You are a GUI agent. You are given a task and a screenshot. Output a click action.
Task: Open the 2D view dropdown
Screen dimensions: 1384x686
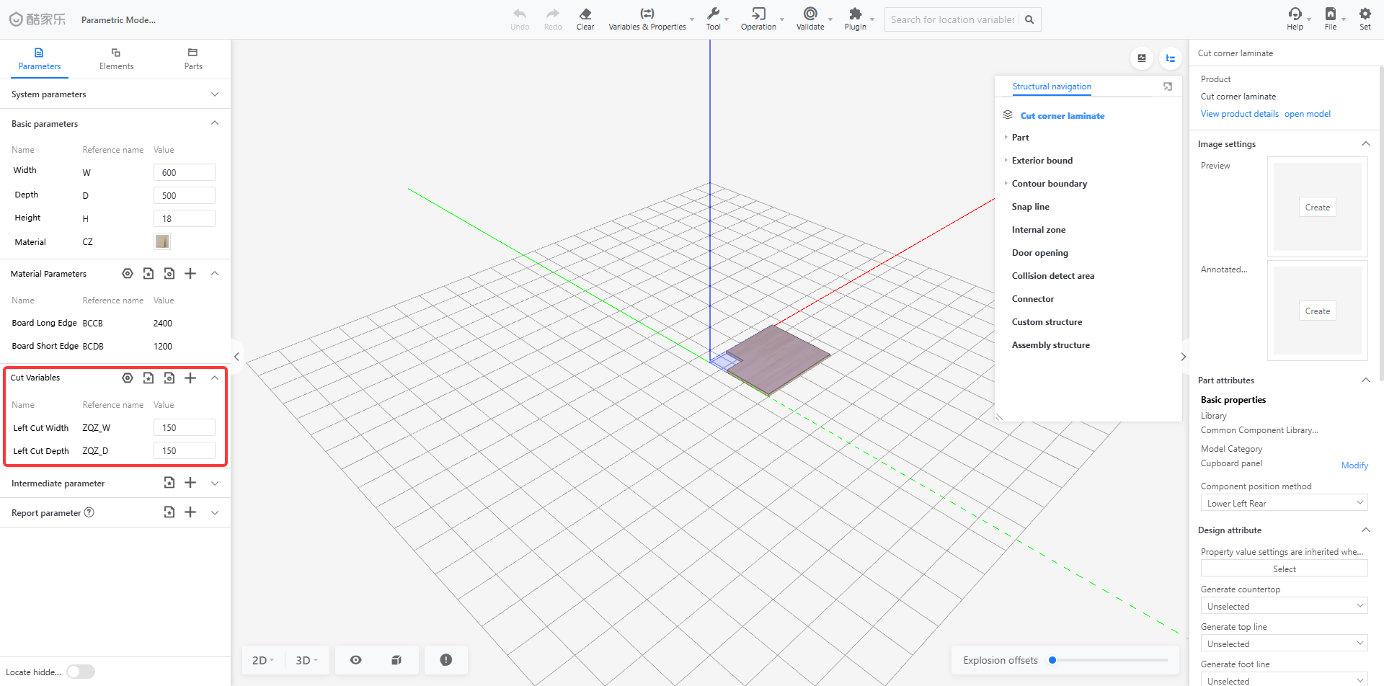point(263,660)
